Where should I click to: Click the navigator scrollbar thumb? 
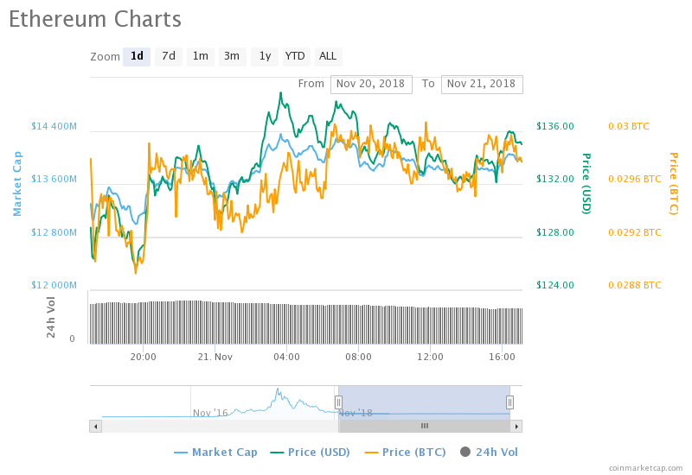point(425,426)
